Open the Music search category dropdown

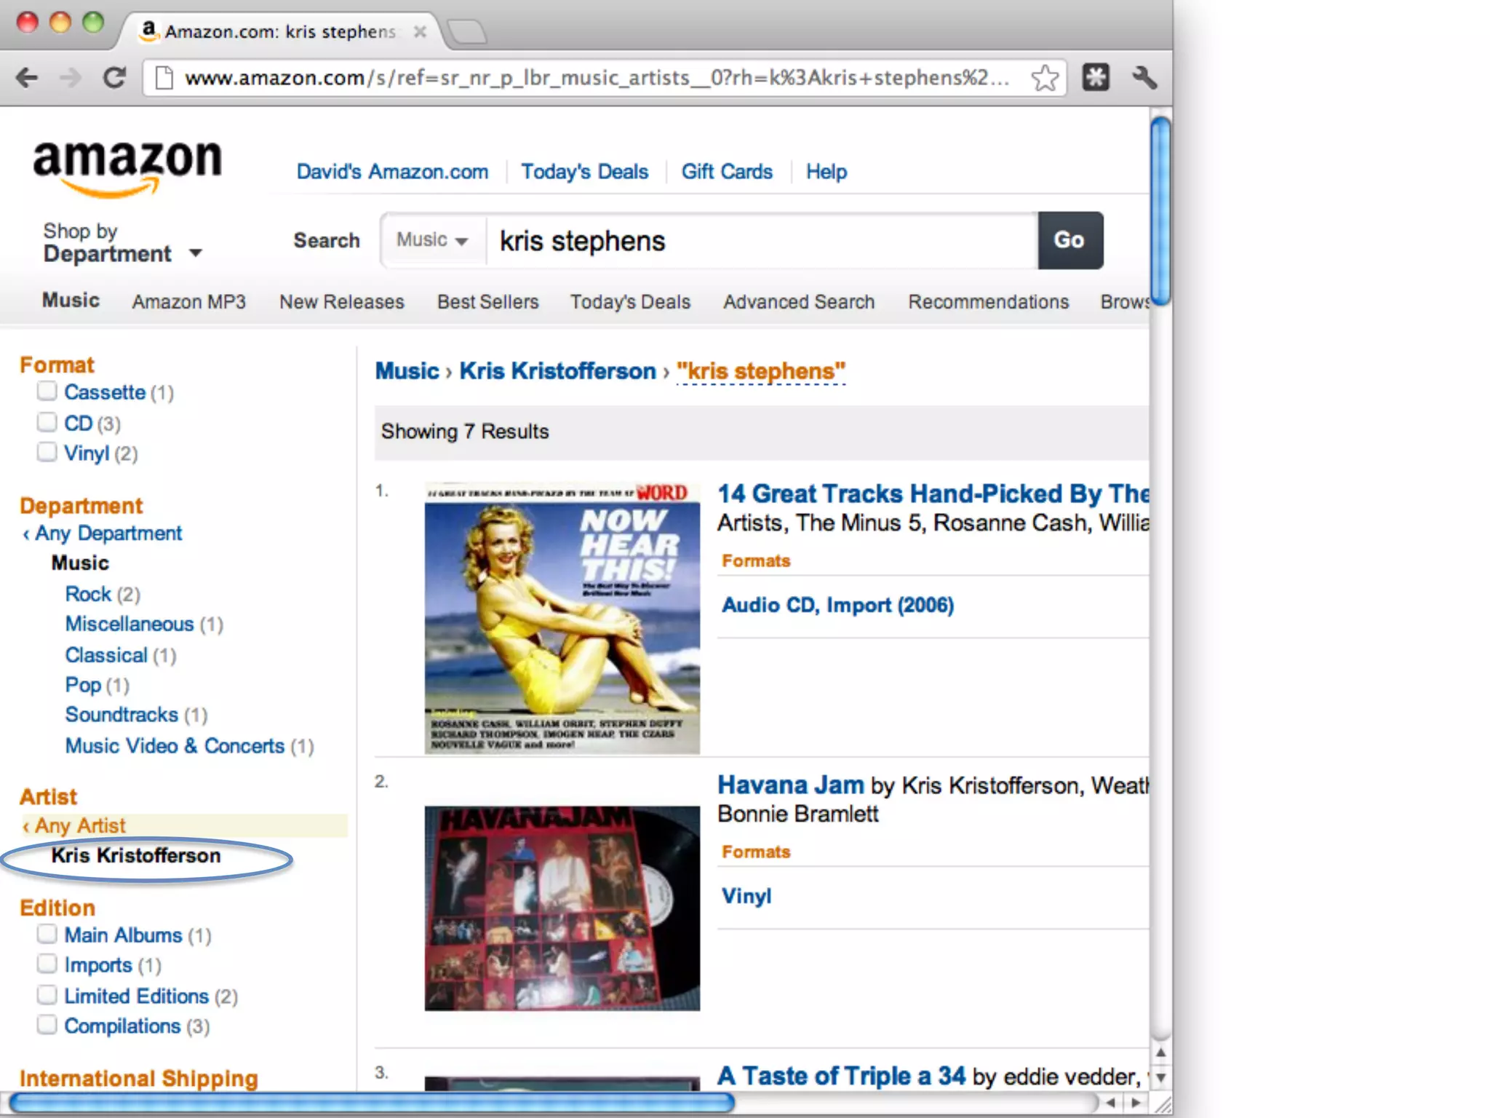pyautogui.click(x=433, y=240)
